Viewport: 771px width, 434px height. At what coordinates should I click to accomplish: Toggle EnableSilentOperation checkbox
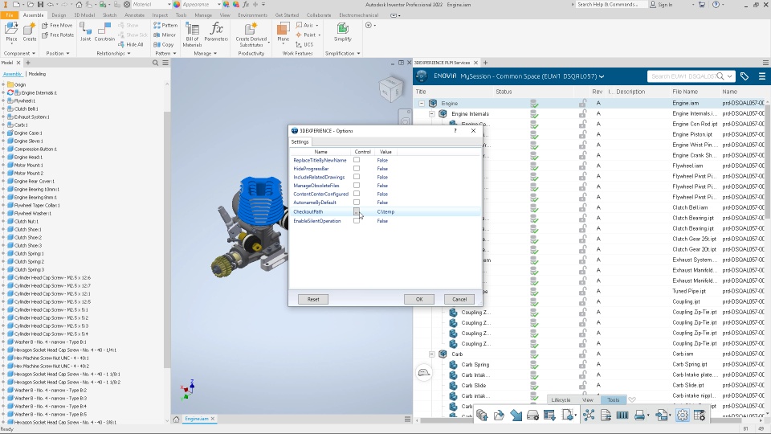(357, 220)
